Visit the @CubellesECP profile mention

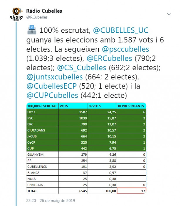point(51,86)
